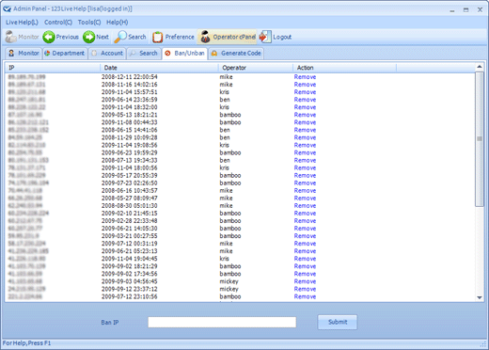Open the Search magnifier in toolbar

[x=120, y=37]
